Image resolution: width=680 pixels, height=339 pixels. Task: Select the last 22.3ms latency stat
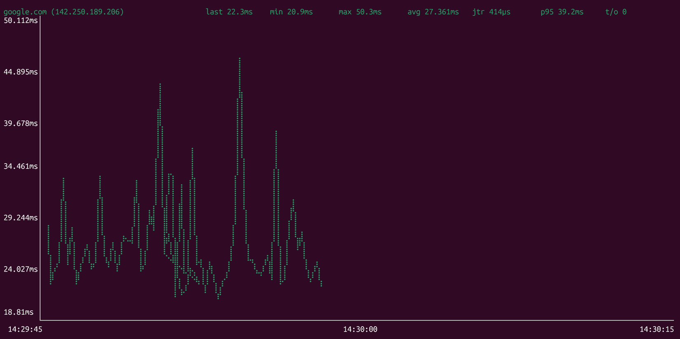coord(229,12)
